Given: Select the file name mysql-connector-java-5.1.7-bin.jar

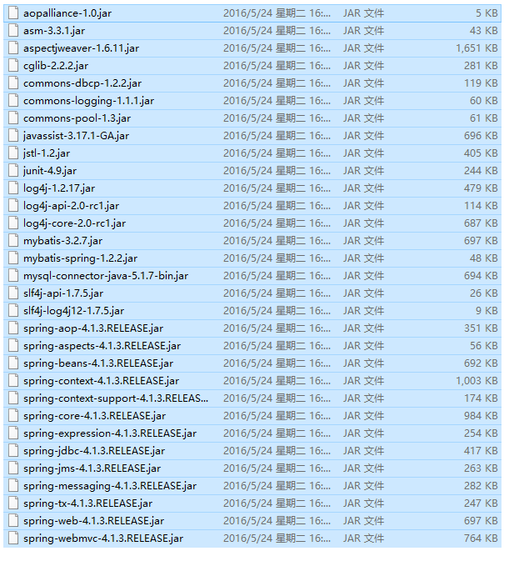Looking at the screenshot, I should pyautogui.click(x=106, y=277).
